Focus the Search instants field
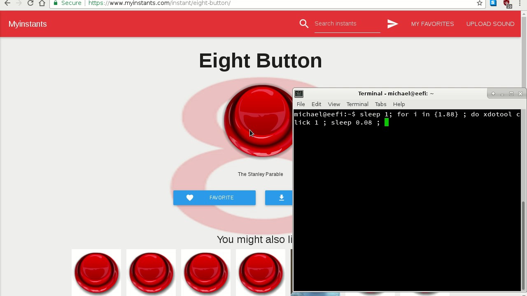Viewport: 527px width, 296px height. pos(347,24)
